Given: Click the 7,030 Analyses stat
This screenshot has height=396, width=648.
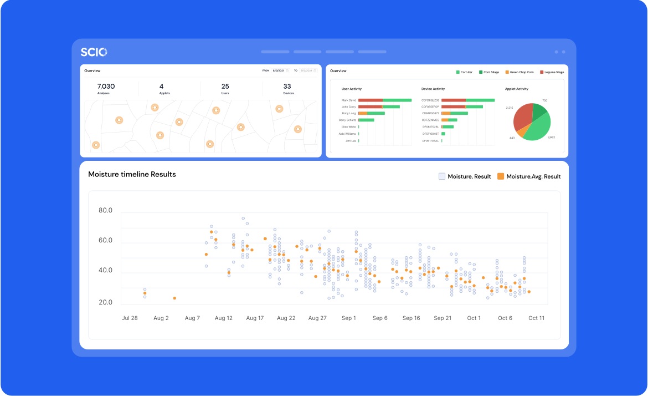Looking at the screenshot, I should (x=106, y=89).
